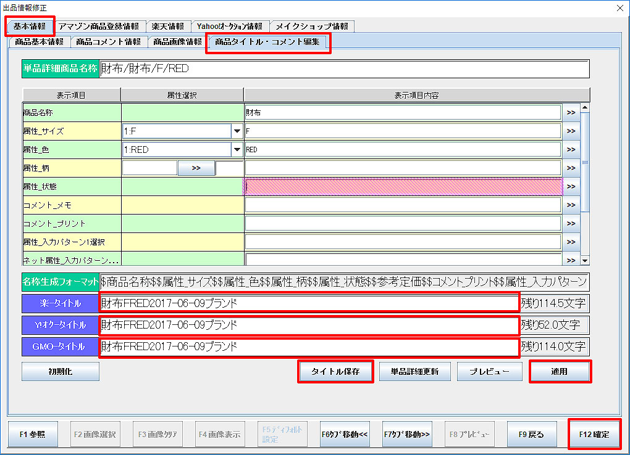Viewport: 630px width, 455px height.
Task: Click the 適用 button
Action: 560,372
